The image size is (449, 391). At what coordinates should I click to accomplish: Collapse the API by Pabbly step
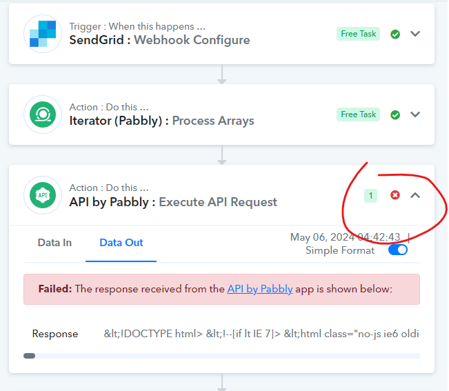coord(415,195)
